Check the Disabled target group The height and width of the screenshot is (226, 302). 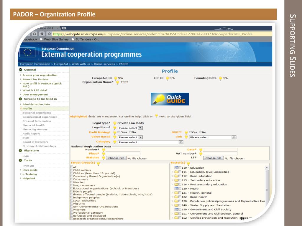(72, 182)
